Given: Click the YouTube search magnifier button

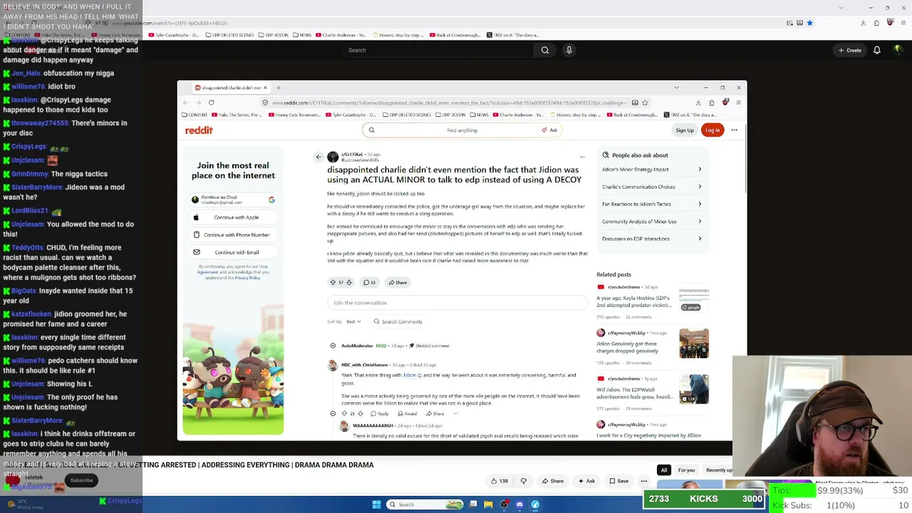Looking at the screenshot, I should (545, 50).
